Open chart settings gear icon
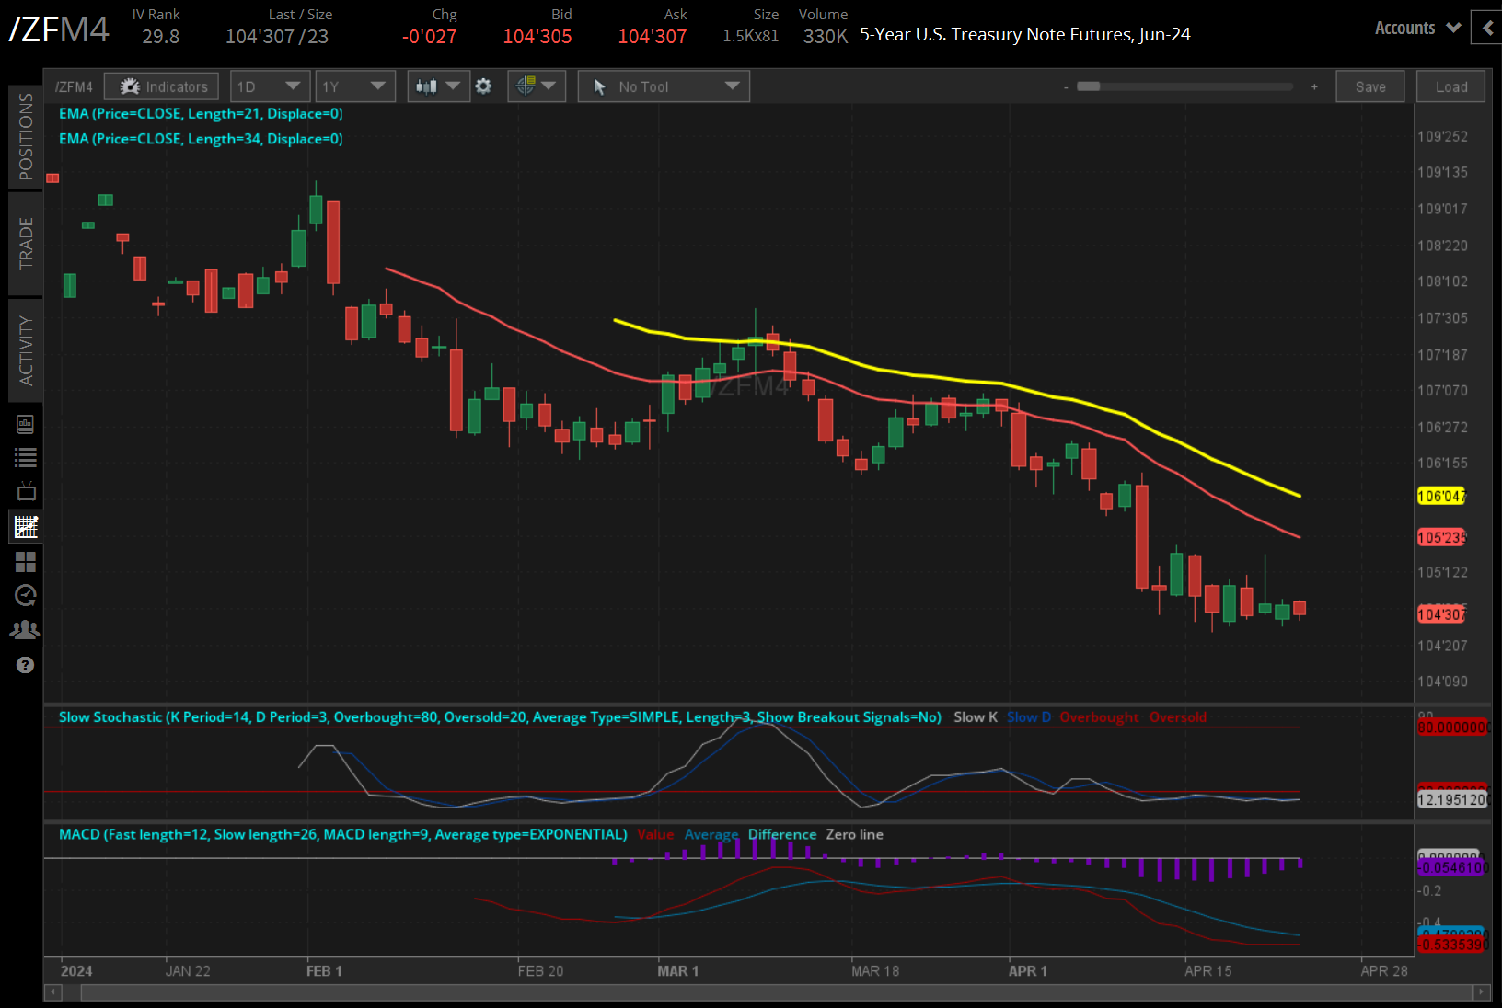The image size is (1502, 1008). coord(483,86)
